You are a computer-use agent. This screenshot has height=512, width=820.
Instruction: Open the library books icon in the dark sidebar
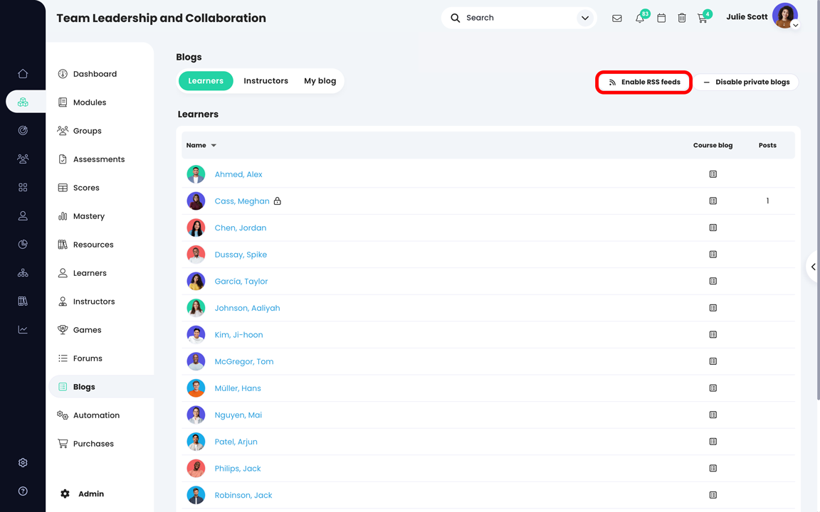[x=23, y=301]
